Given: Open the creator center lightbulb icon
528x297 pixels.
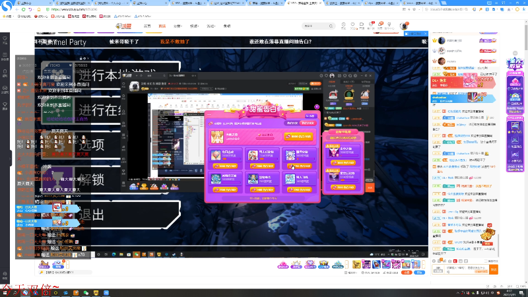Looking at the screenshot, I should (x=389, y=25).
